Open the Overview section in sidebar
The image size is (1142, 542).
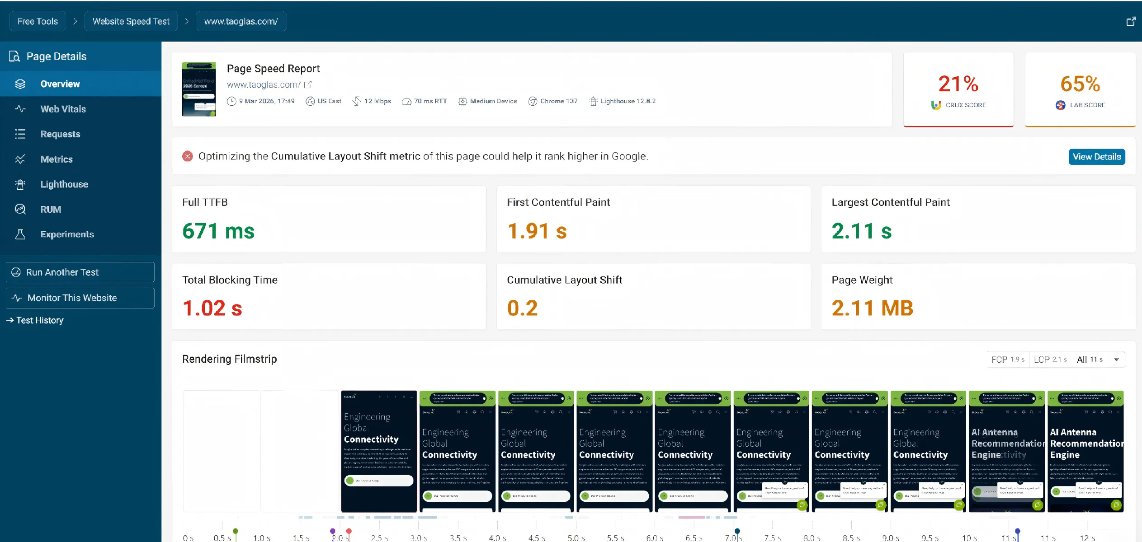(80, 84)
